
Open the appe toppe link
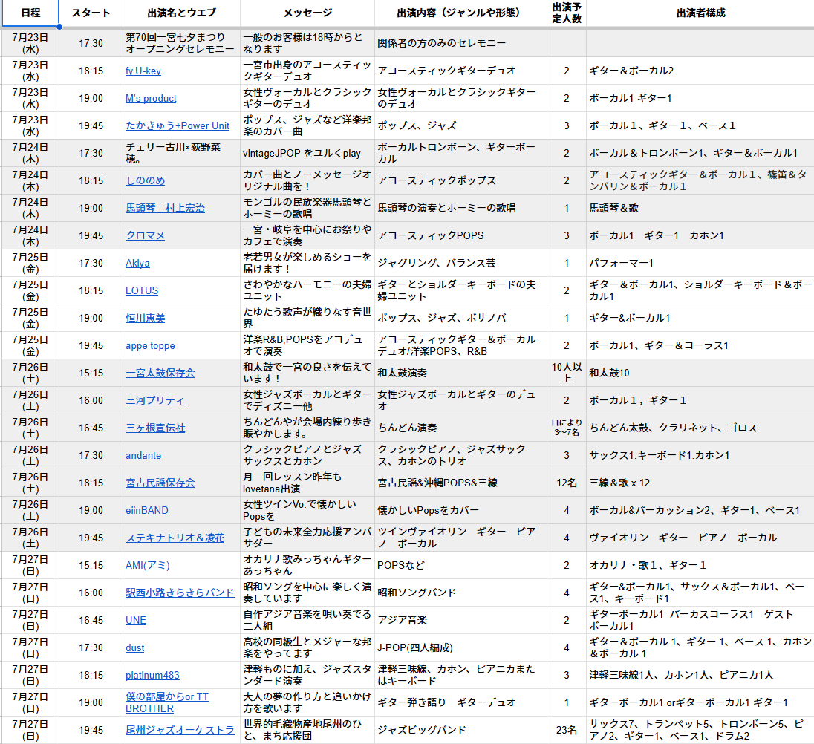[150, 345]
